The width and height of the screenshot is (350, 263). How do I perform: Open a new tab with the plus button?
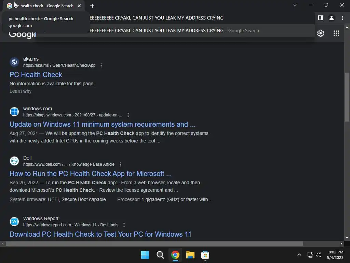coord(92,6)
